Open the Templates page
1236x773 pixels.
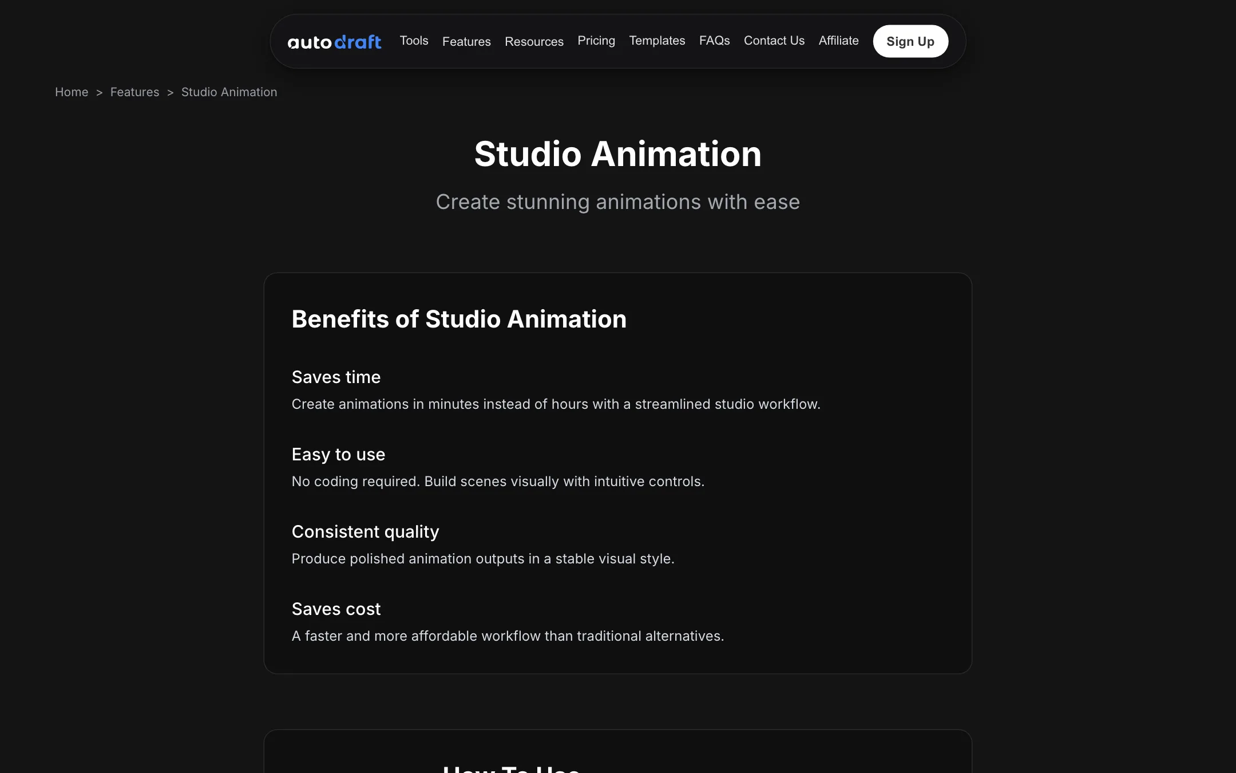point(657,41)
